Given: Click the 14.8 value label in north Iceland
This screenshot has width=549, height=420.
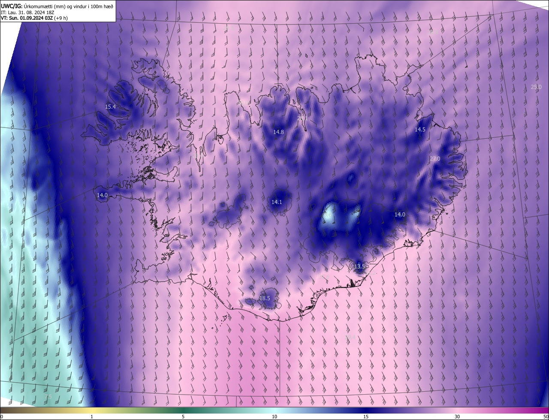Looking at the screenshot, I should 278,132.
